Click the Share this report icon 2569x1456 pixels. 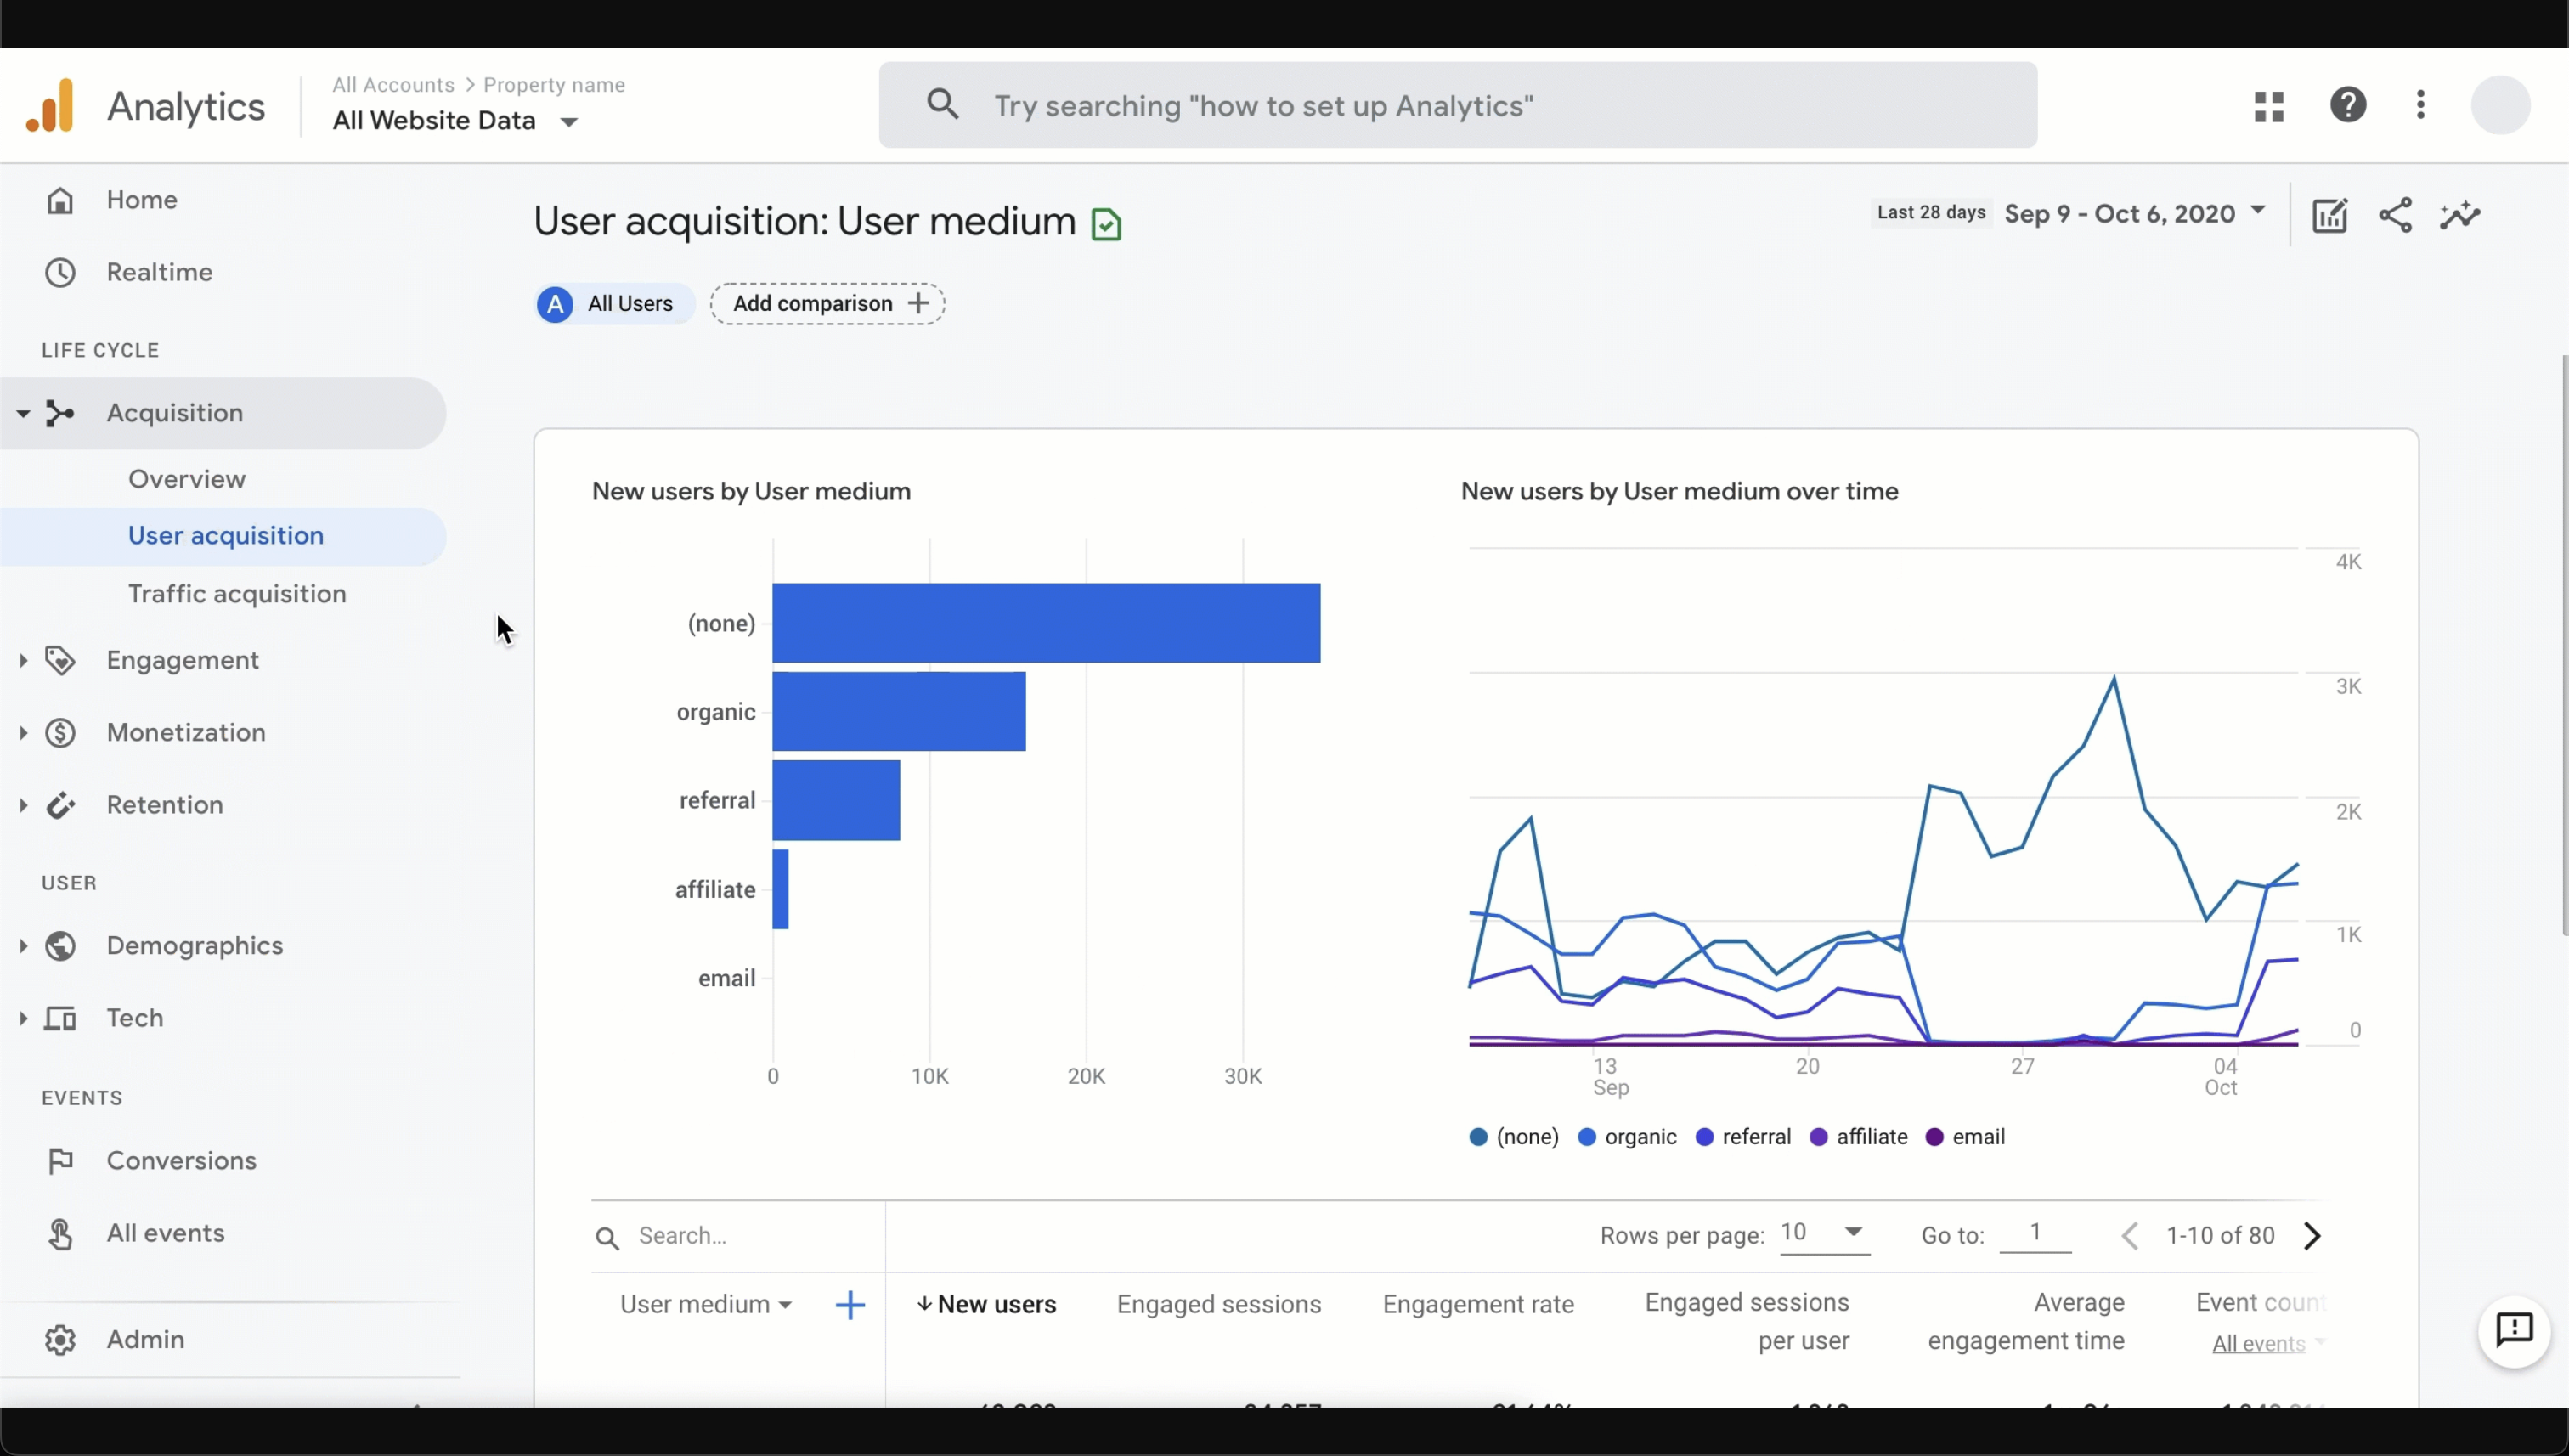[x=2396, y=215]
